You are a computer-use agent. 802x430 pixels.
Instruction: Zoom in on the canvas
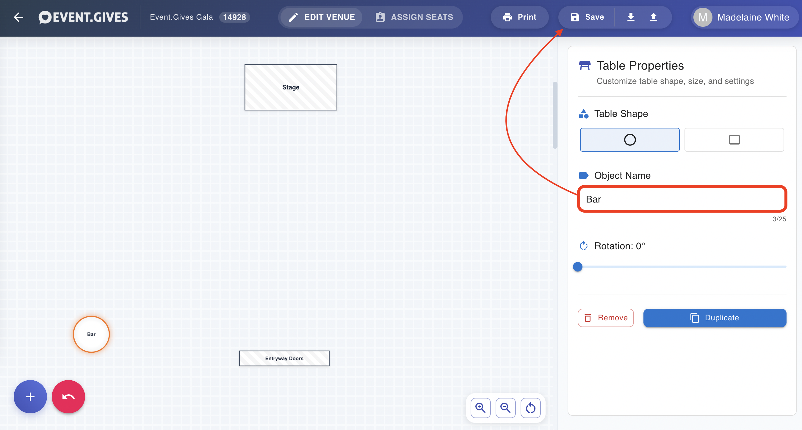click(x=480, y=408)
